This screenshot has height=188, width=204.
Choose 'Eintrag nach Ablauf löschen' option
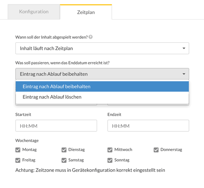(102, 97)
